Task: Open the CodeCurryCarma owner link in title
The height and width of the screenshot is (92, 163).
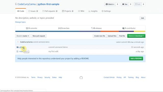Action: 26,4
